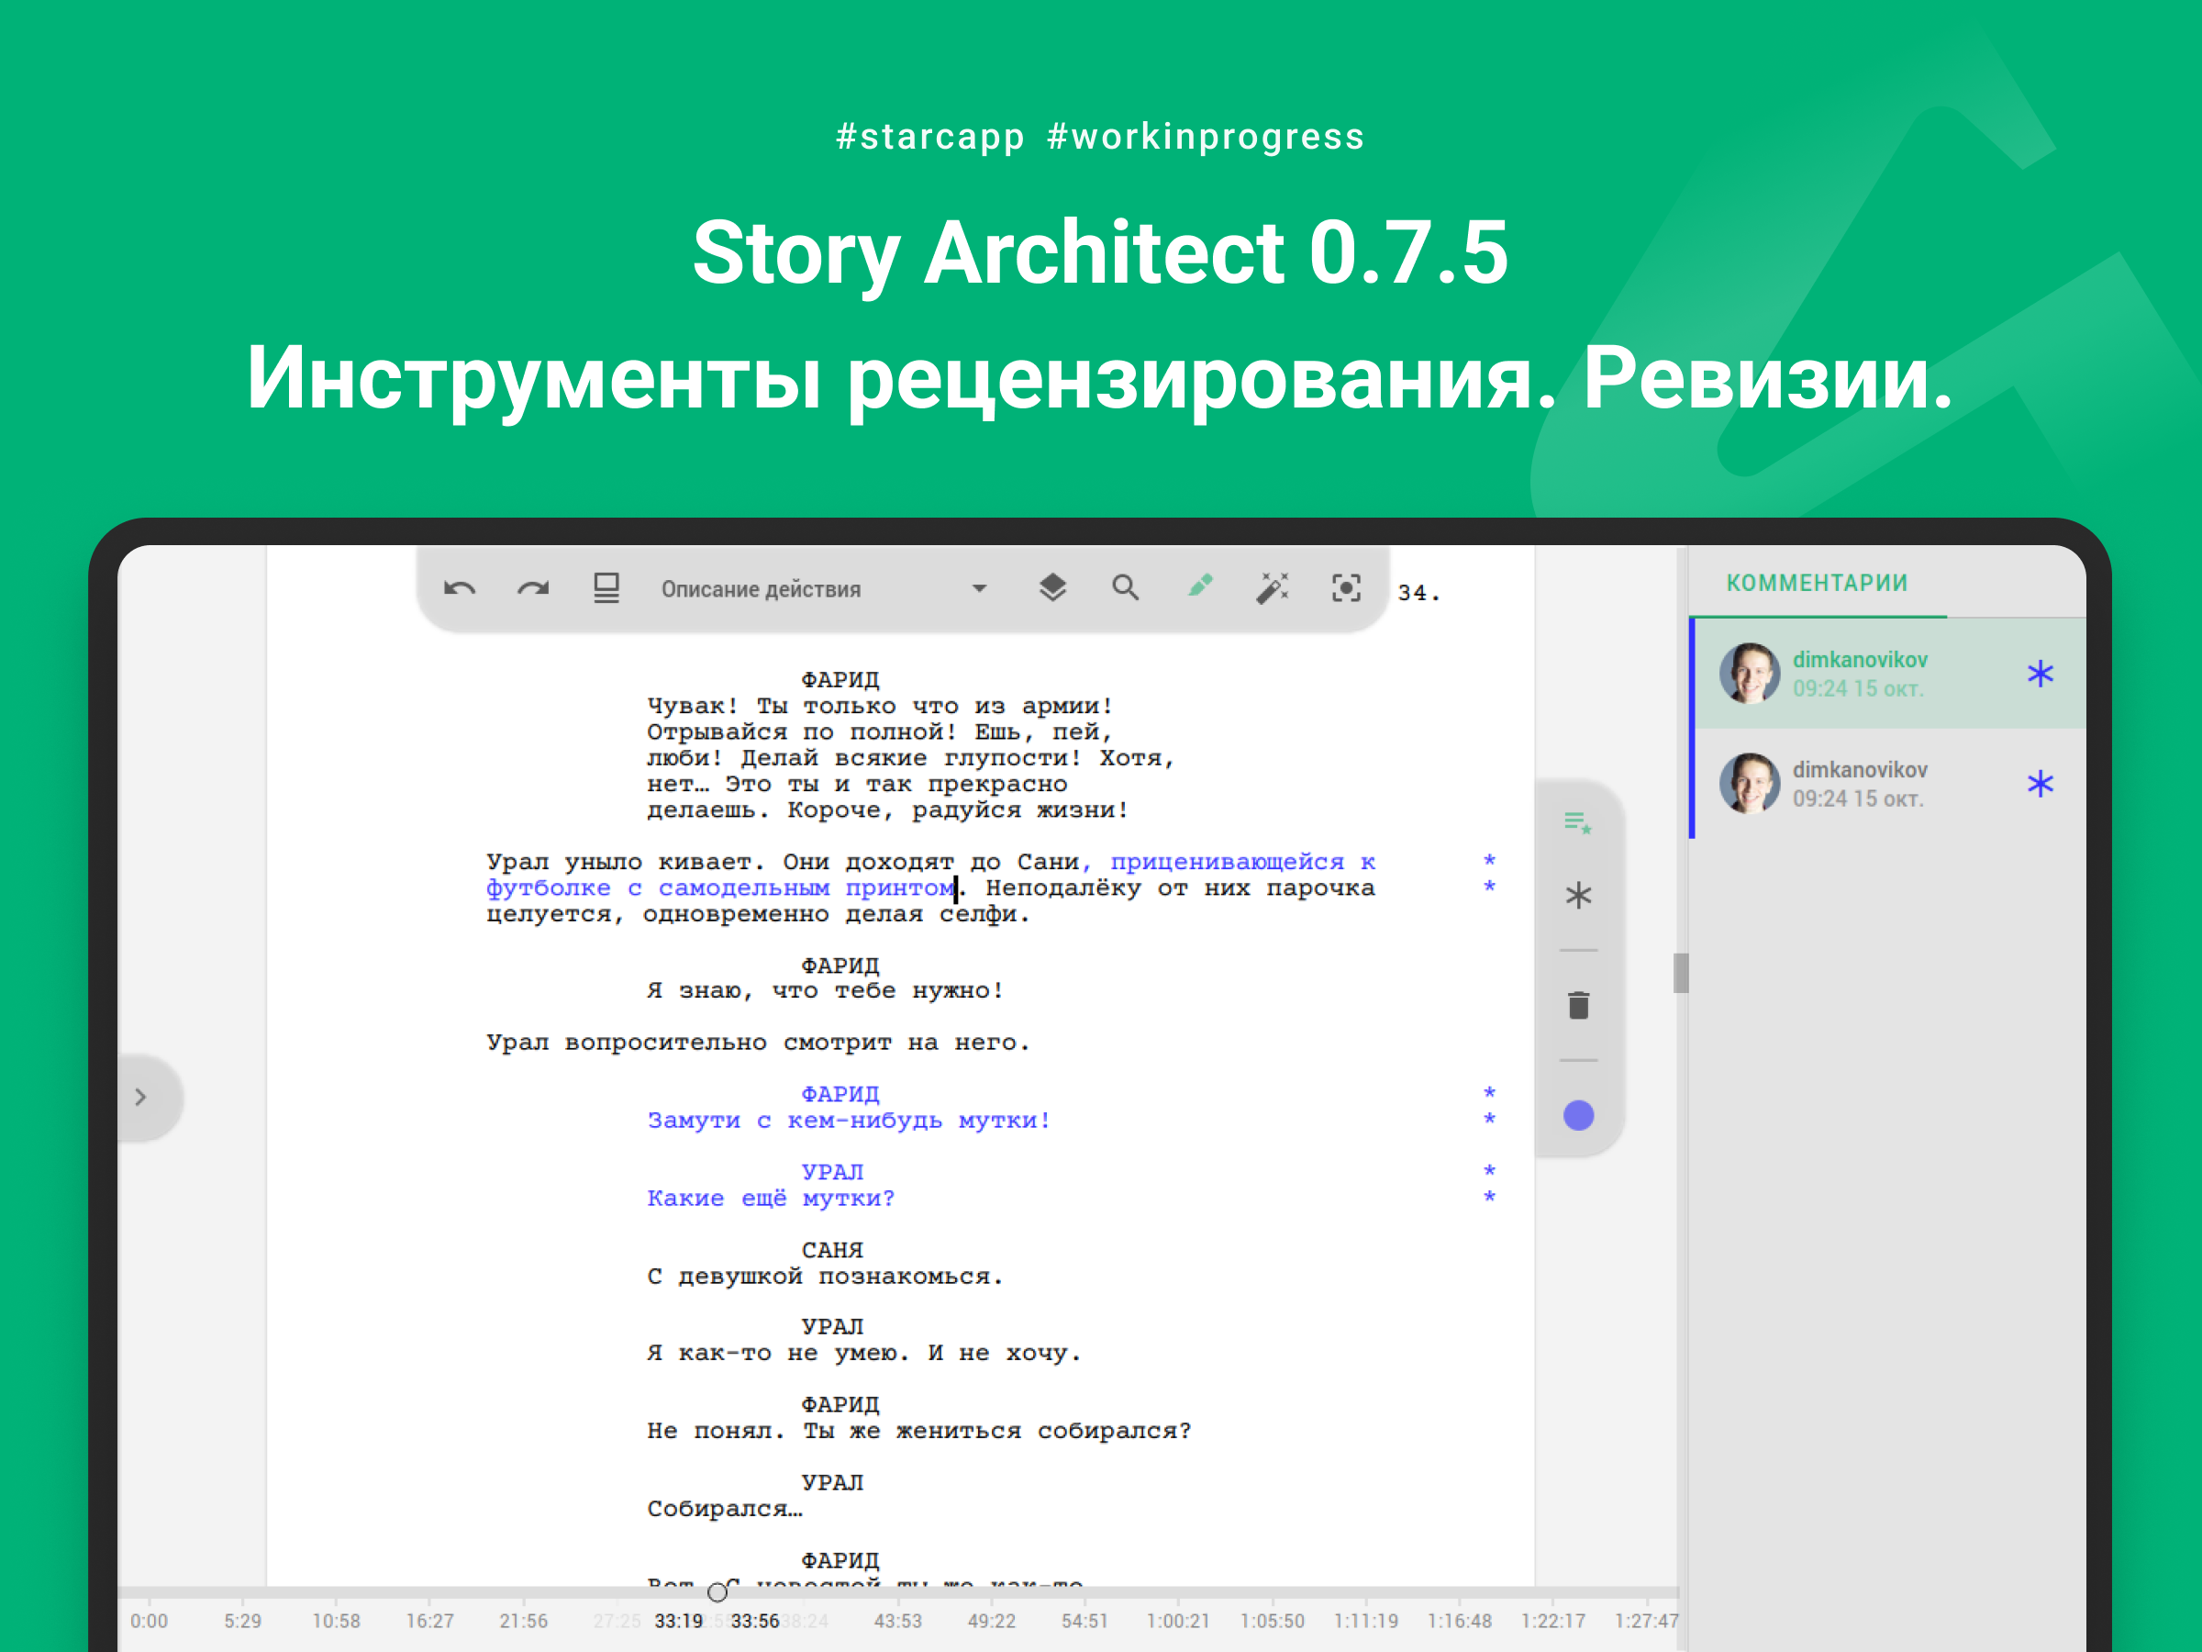The image size is (2202, 1652).
Task: Select the first dimkanovikov comment avatar
Action: click(x=1749, y=673)
